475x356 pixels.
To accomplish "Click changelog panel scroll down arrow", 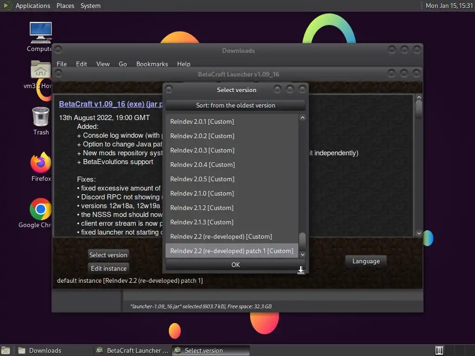I will click(419, 233).
